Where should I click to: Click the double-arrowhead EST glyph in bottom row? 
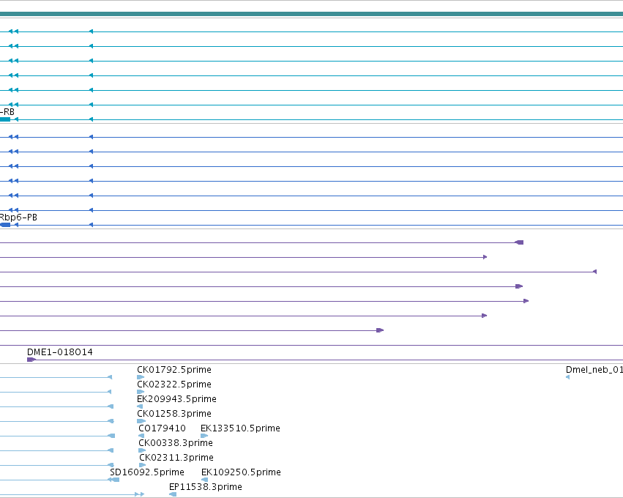click(139, 494)
